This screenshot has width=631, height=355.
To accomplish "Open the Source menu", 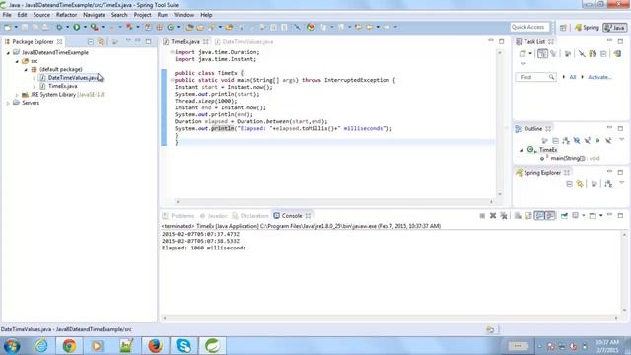I will 41,15.
